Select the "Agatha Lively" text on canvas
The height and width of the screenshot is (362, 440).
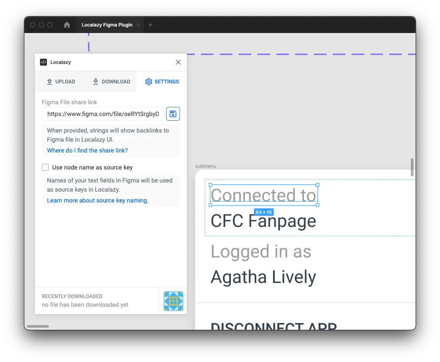(263, 277)
